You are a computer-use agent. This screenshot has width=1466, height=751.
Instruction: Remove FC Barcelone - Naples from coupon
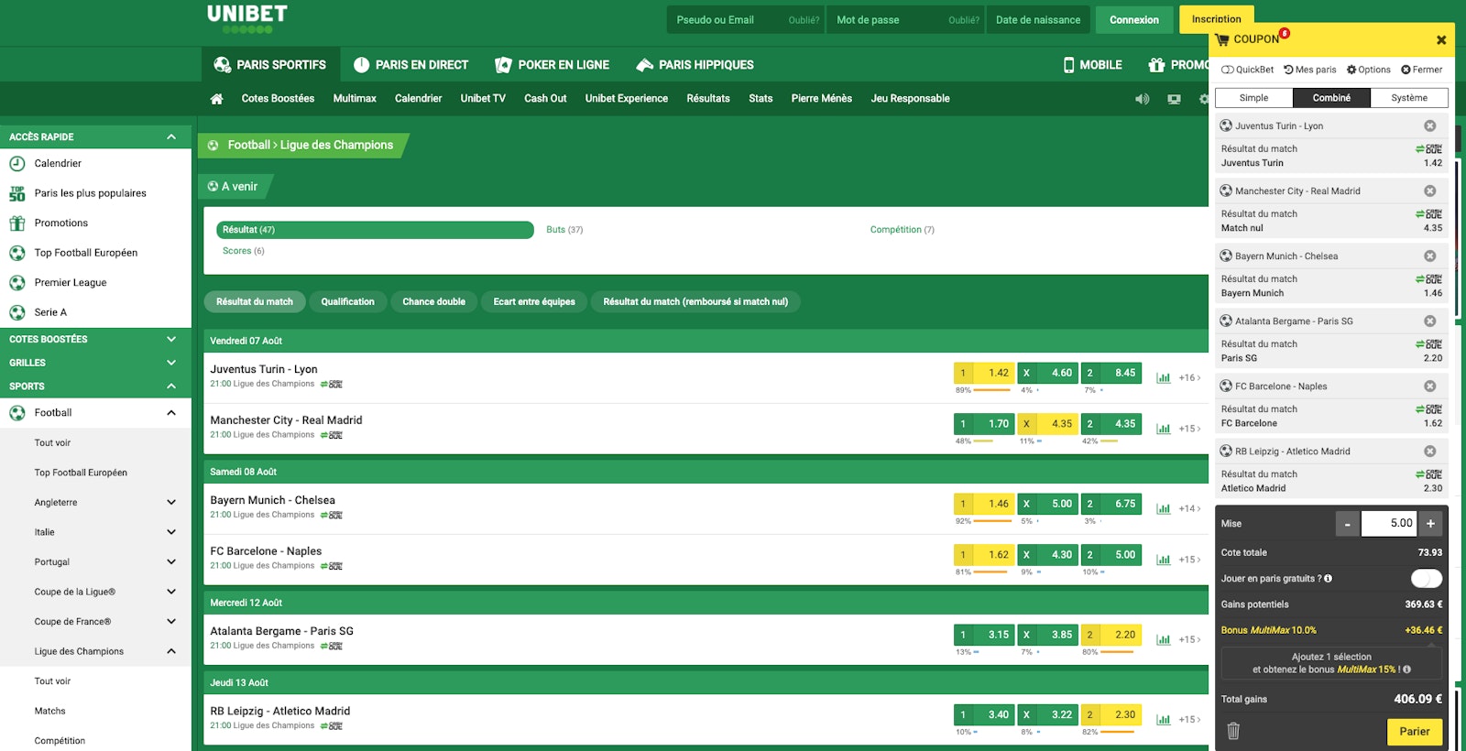1429,386
